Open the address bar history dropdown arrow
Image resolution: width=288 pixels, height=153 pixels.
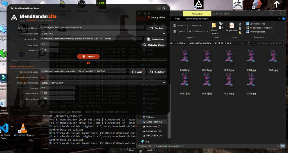242,43
